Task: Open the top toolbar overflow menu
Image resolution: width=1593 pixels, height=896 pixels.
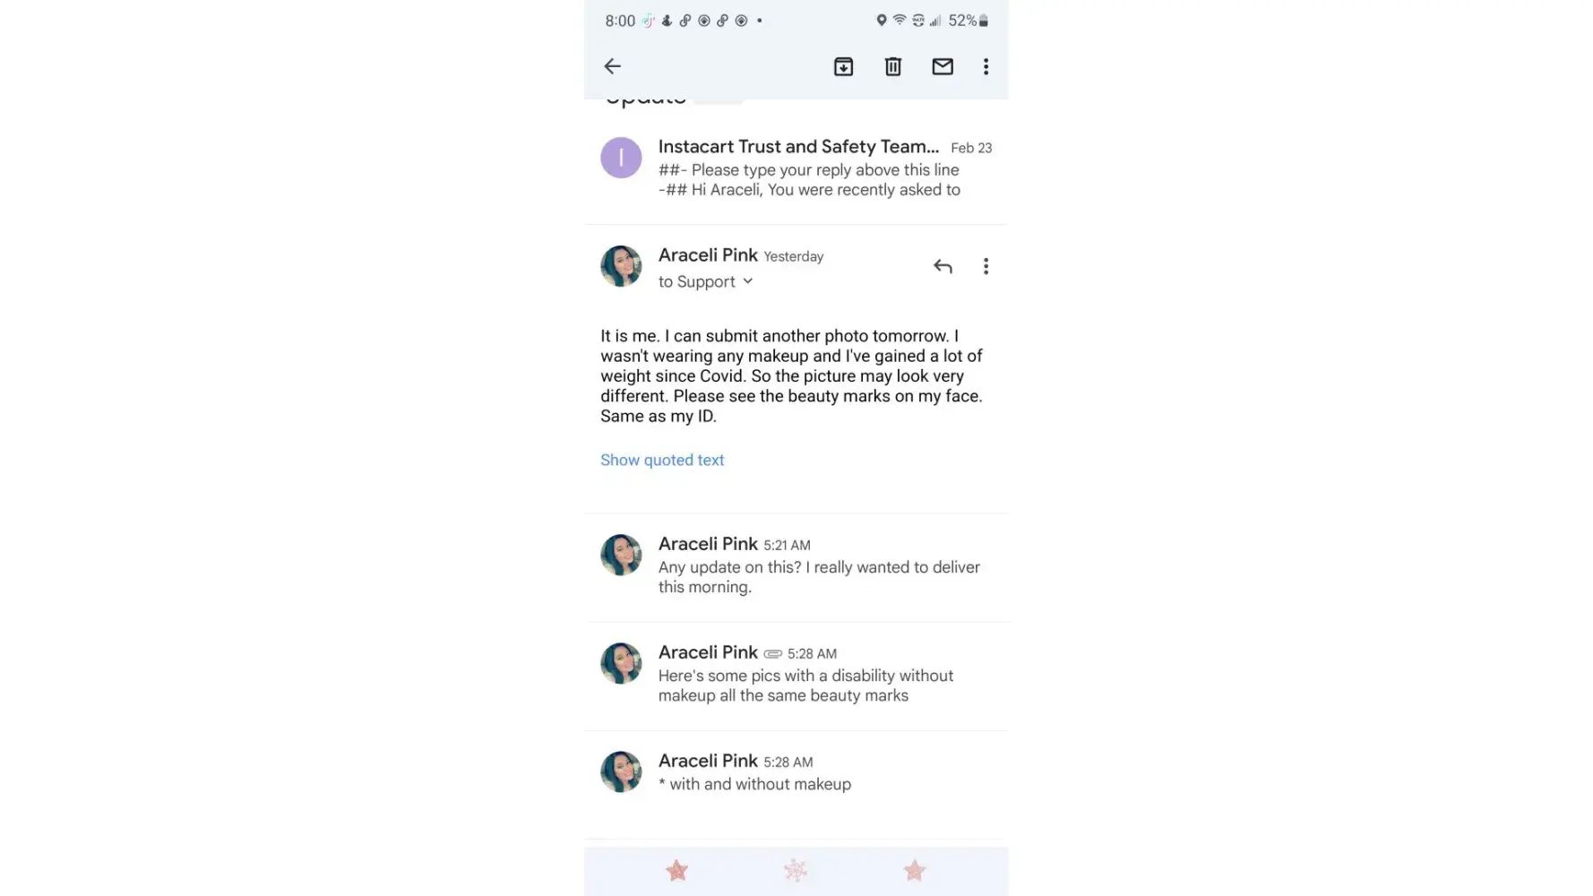Action: tap(986, 66)
